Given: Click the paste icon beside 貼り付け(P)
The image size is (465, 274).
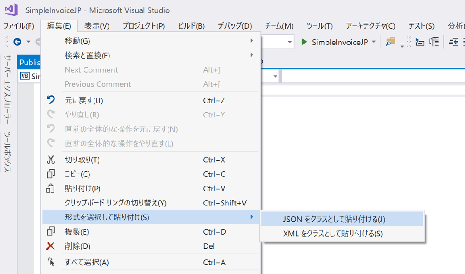Looking at the screenshot, I should pos(51,188).
